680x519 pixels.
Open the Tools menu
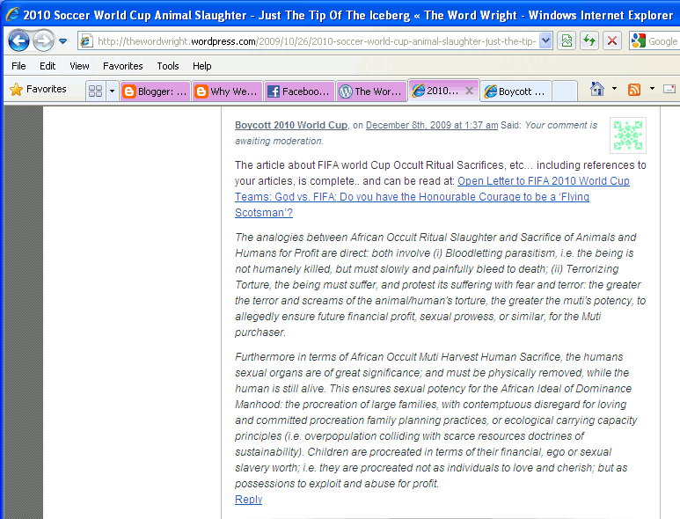pos(168,66)
